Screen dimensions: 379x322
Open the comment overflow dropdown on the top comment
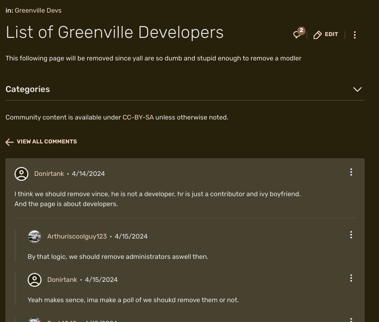(x=351, y=172)
